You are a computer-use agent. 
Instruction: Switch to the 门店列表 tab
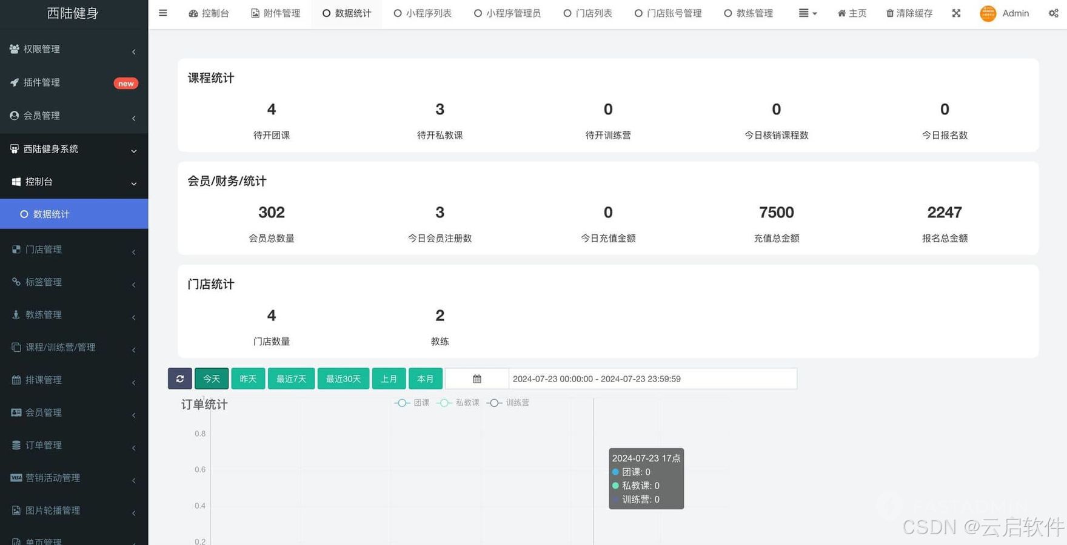pyautogui.click(x=587, y=13)
